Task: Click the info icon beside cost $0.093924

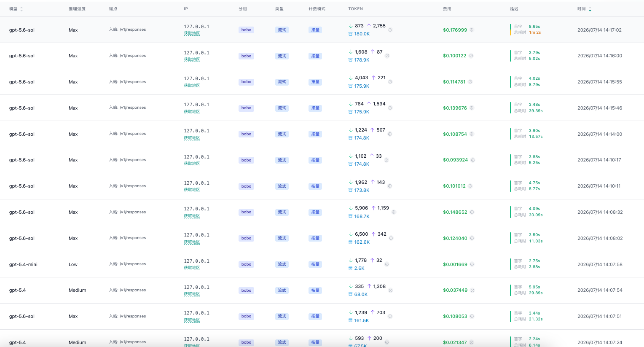Action: (473, 160)
